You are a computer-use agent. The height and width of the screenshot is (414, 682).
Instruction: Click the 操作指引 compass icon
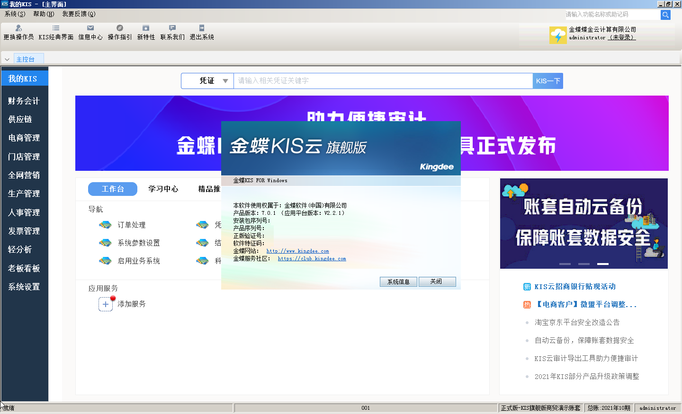(120, 28)
